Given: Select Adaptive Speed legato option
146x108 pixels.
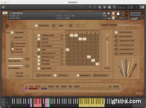Looking at the screenshot, I should (x=20, y=44).
